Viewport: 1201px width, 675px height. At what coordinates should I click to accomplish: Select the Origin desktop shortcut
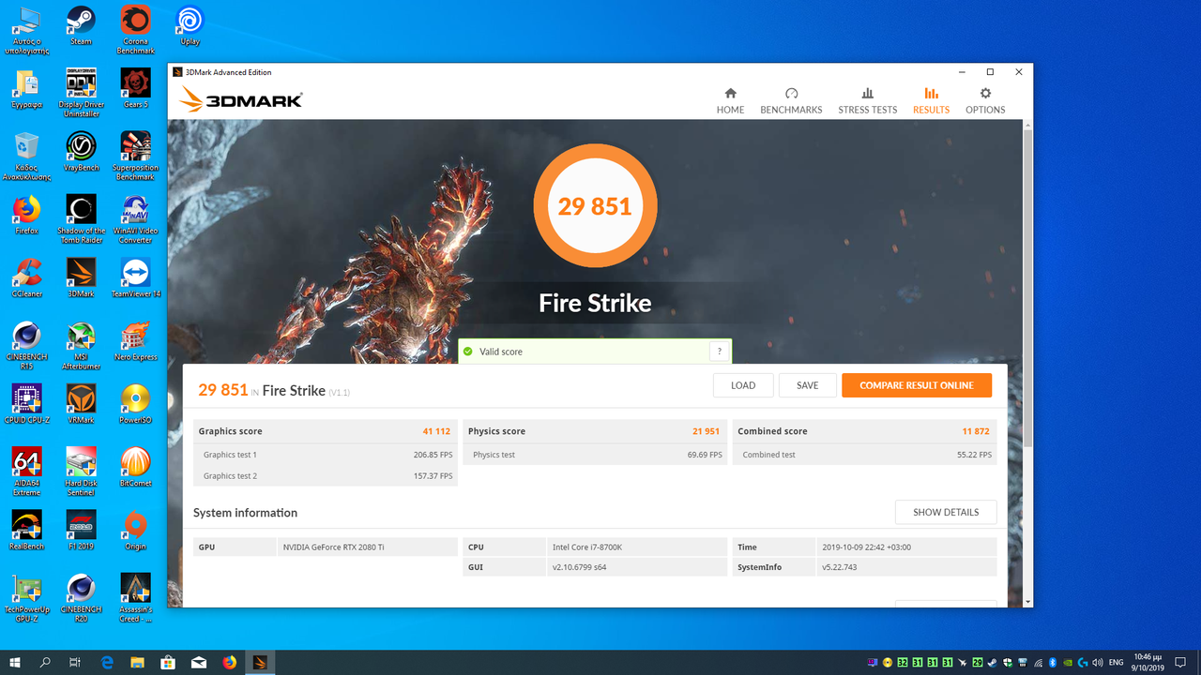tap(135, 528)
